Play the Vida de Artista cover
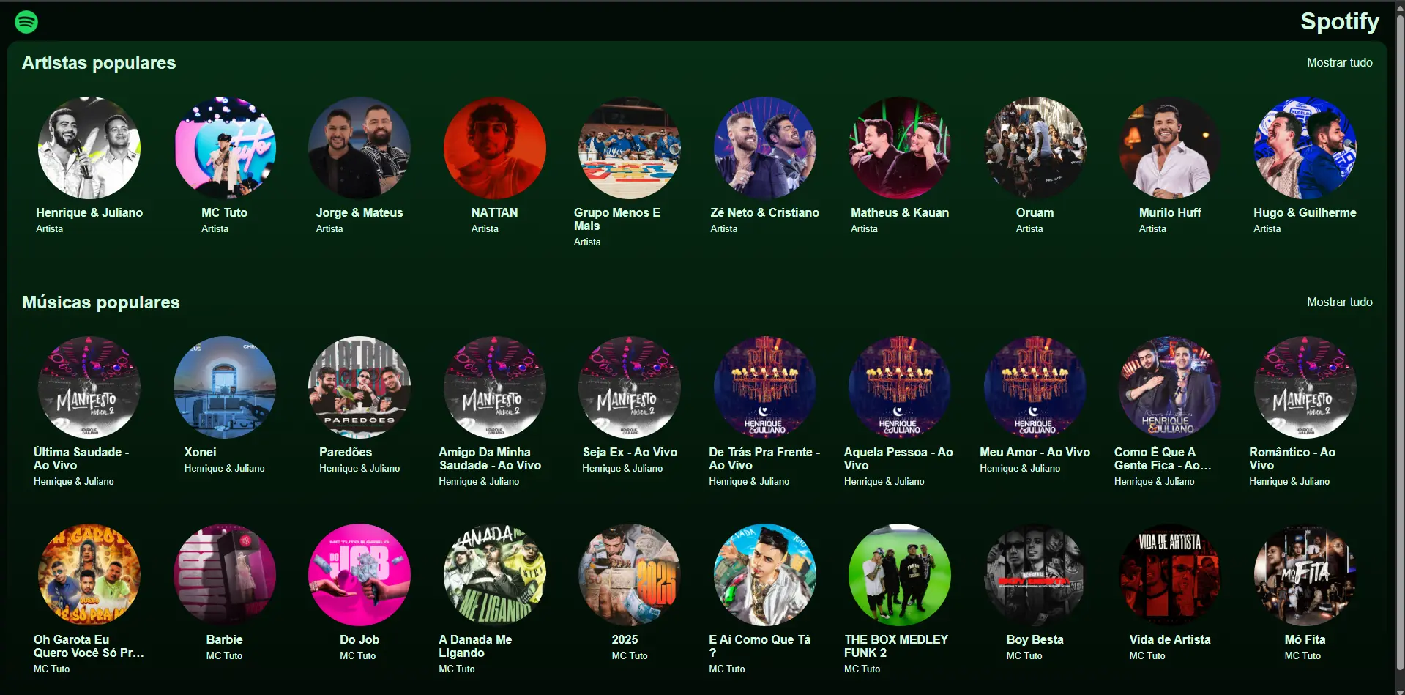1405x695 pixels. point(1170,575)
